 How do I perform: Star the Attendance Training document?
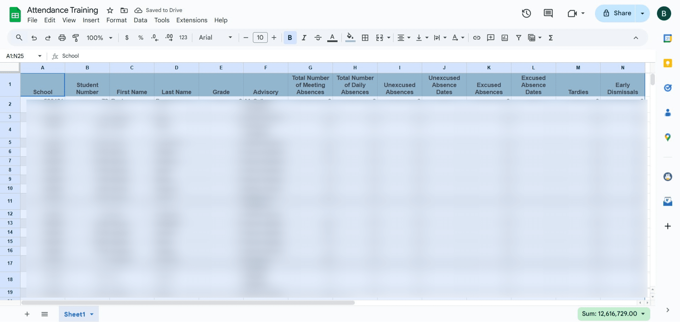tap(110, 10)
